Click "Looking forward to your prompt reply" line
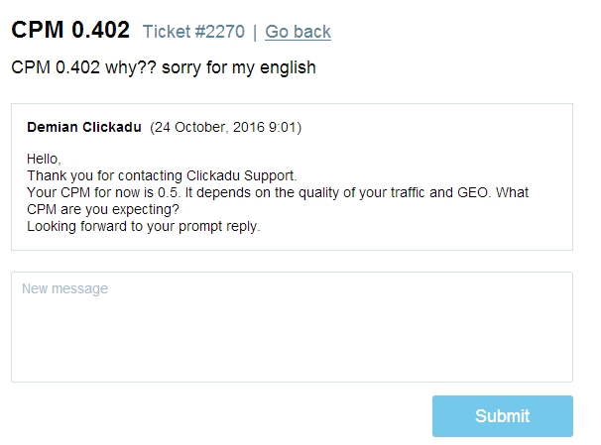 (143, 226)
